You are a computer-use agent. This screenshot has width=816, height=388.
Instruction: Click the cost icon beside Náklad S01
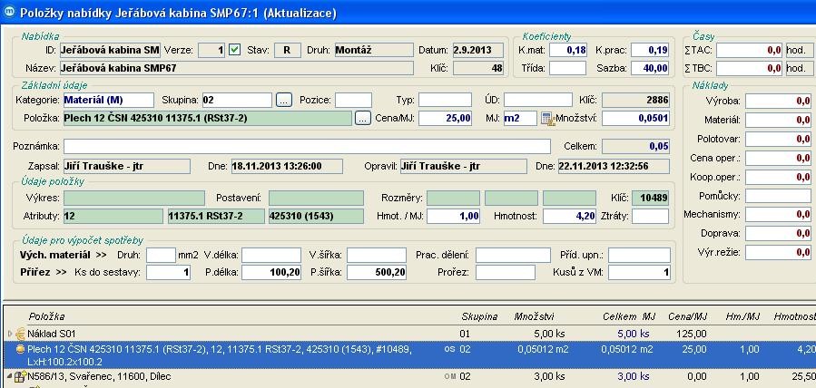[x=21, y=334]
